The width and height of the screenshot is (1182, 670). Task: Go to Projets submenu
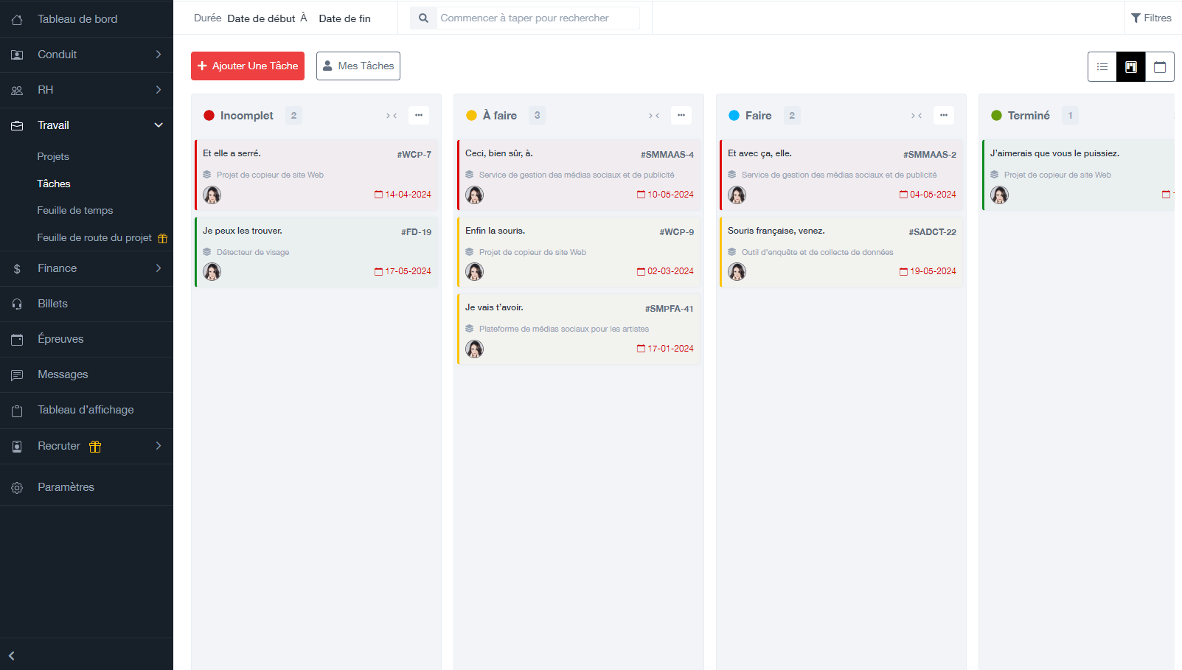click(x=53, y=156)
